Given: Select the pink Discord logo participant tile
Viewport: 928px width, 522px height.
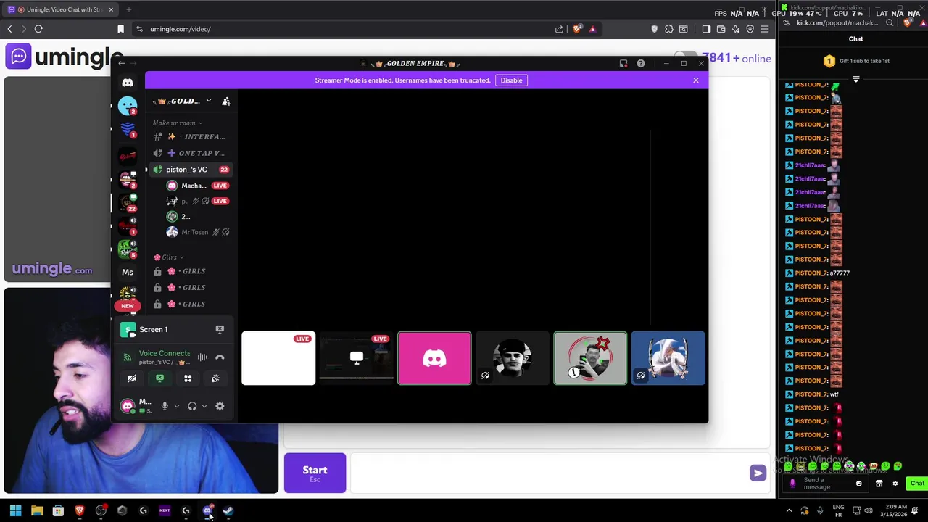Looking at the screenshot, I should [x=434, y=358].
